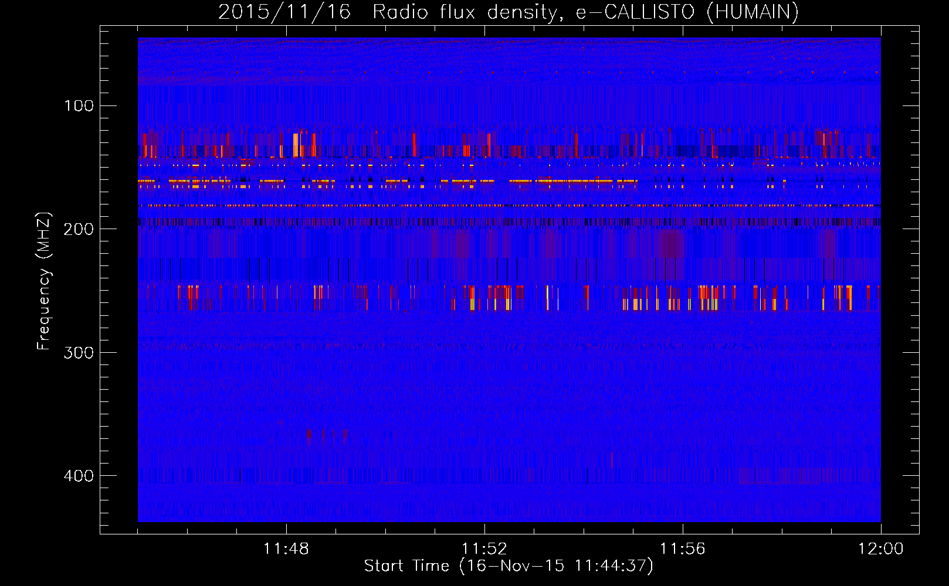Screen dimensions: 949x586
Task: Click the 11:56 time tick label
Action: coord(683,548)
